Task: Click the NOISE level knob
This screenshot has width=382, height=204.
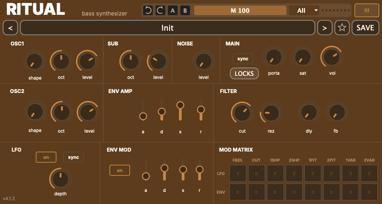Action: point(204,61)
